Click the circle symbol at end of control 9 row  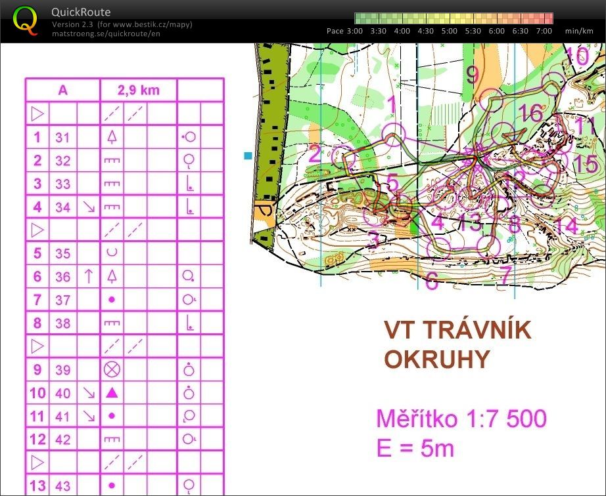189,369
